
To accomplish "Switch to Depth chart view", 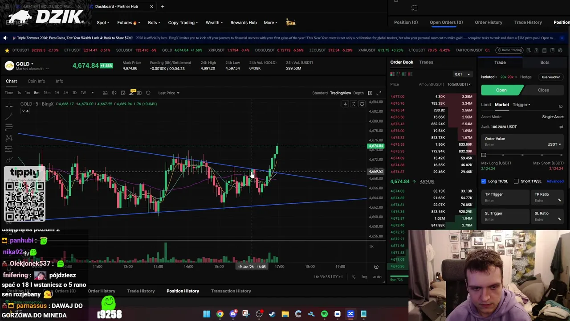I will tap(358, 93).
